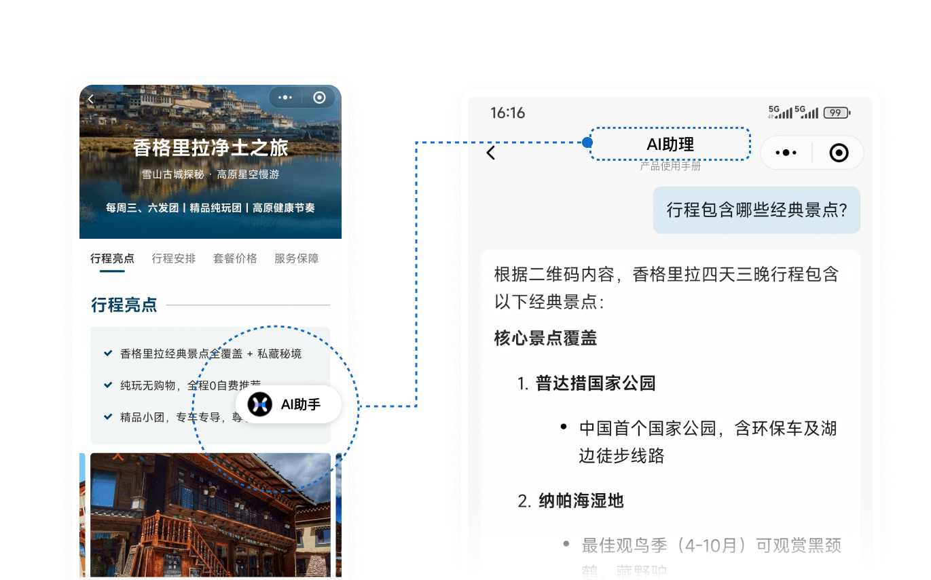Tap the message bubble 行程包含哪些经典景点?
The width and height of the screenshot is (931, 580).
[x=756, y=210]
